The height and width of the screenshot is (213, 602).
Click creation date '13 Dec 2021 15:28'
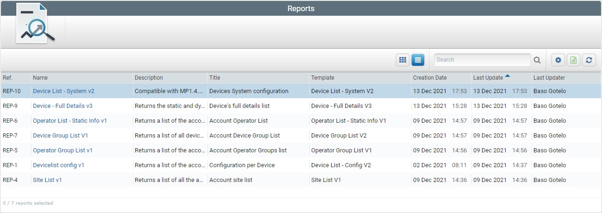440,106
